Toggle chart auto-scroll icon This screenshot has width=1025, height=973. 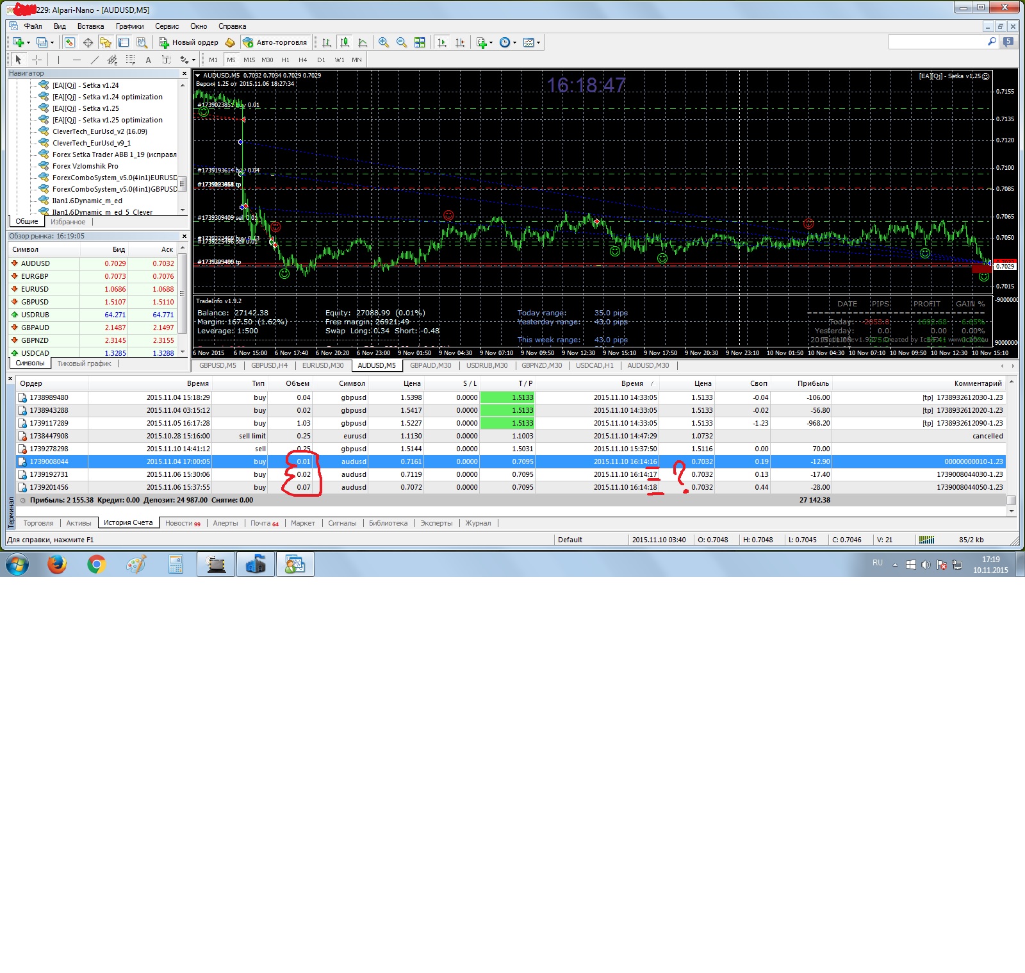pos(442,42)
